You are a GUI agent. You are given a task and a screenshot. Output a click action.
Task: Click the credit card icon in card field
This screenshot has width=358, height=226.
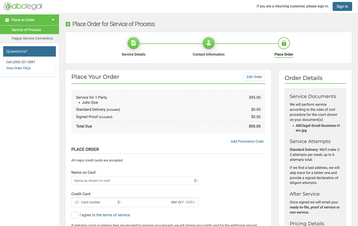coord(77,202)
